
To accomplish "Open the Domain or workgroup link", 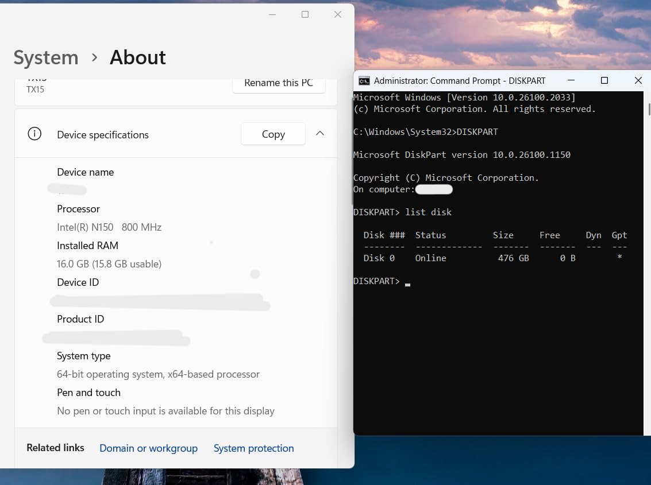I will pos(149,448).
